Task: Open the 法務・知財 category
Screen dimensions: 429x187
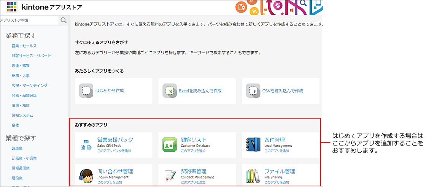Action: (21, 105)
